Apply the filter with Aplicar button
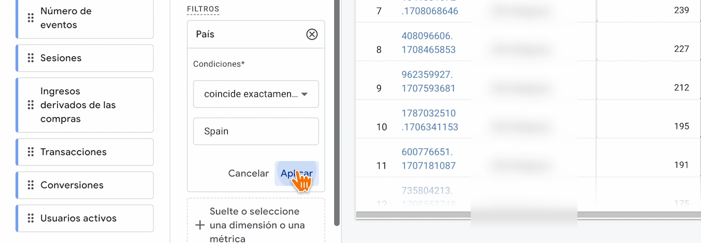Viewport: 701px width, 243px height. (296, 174)
